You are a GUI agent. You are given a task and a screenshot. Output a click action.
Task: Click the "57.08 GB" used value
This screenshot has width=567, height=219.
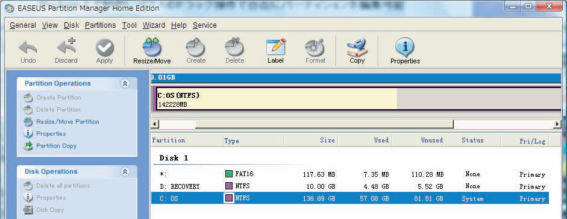point(375,198)
